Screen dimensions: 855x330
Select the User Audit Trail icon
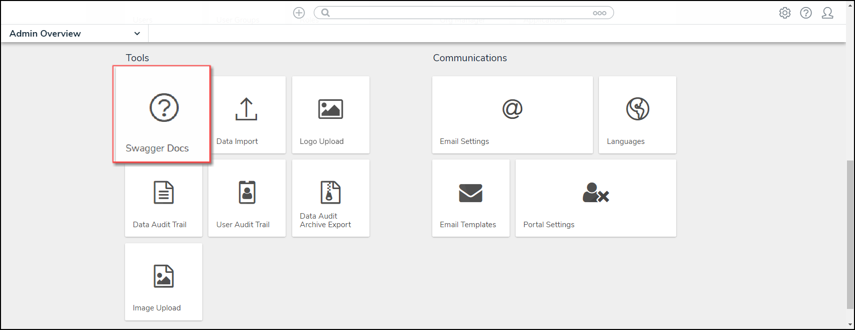click(247, 193)
